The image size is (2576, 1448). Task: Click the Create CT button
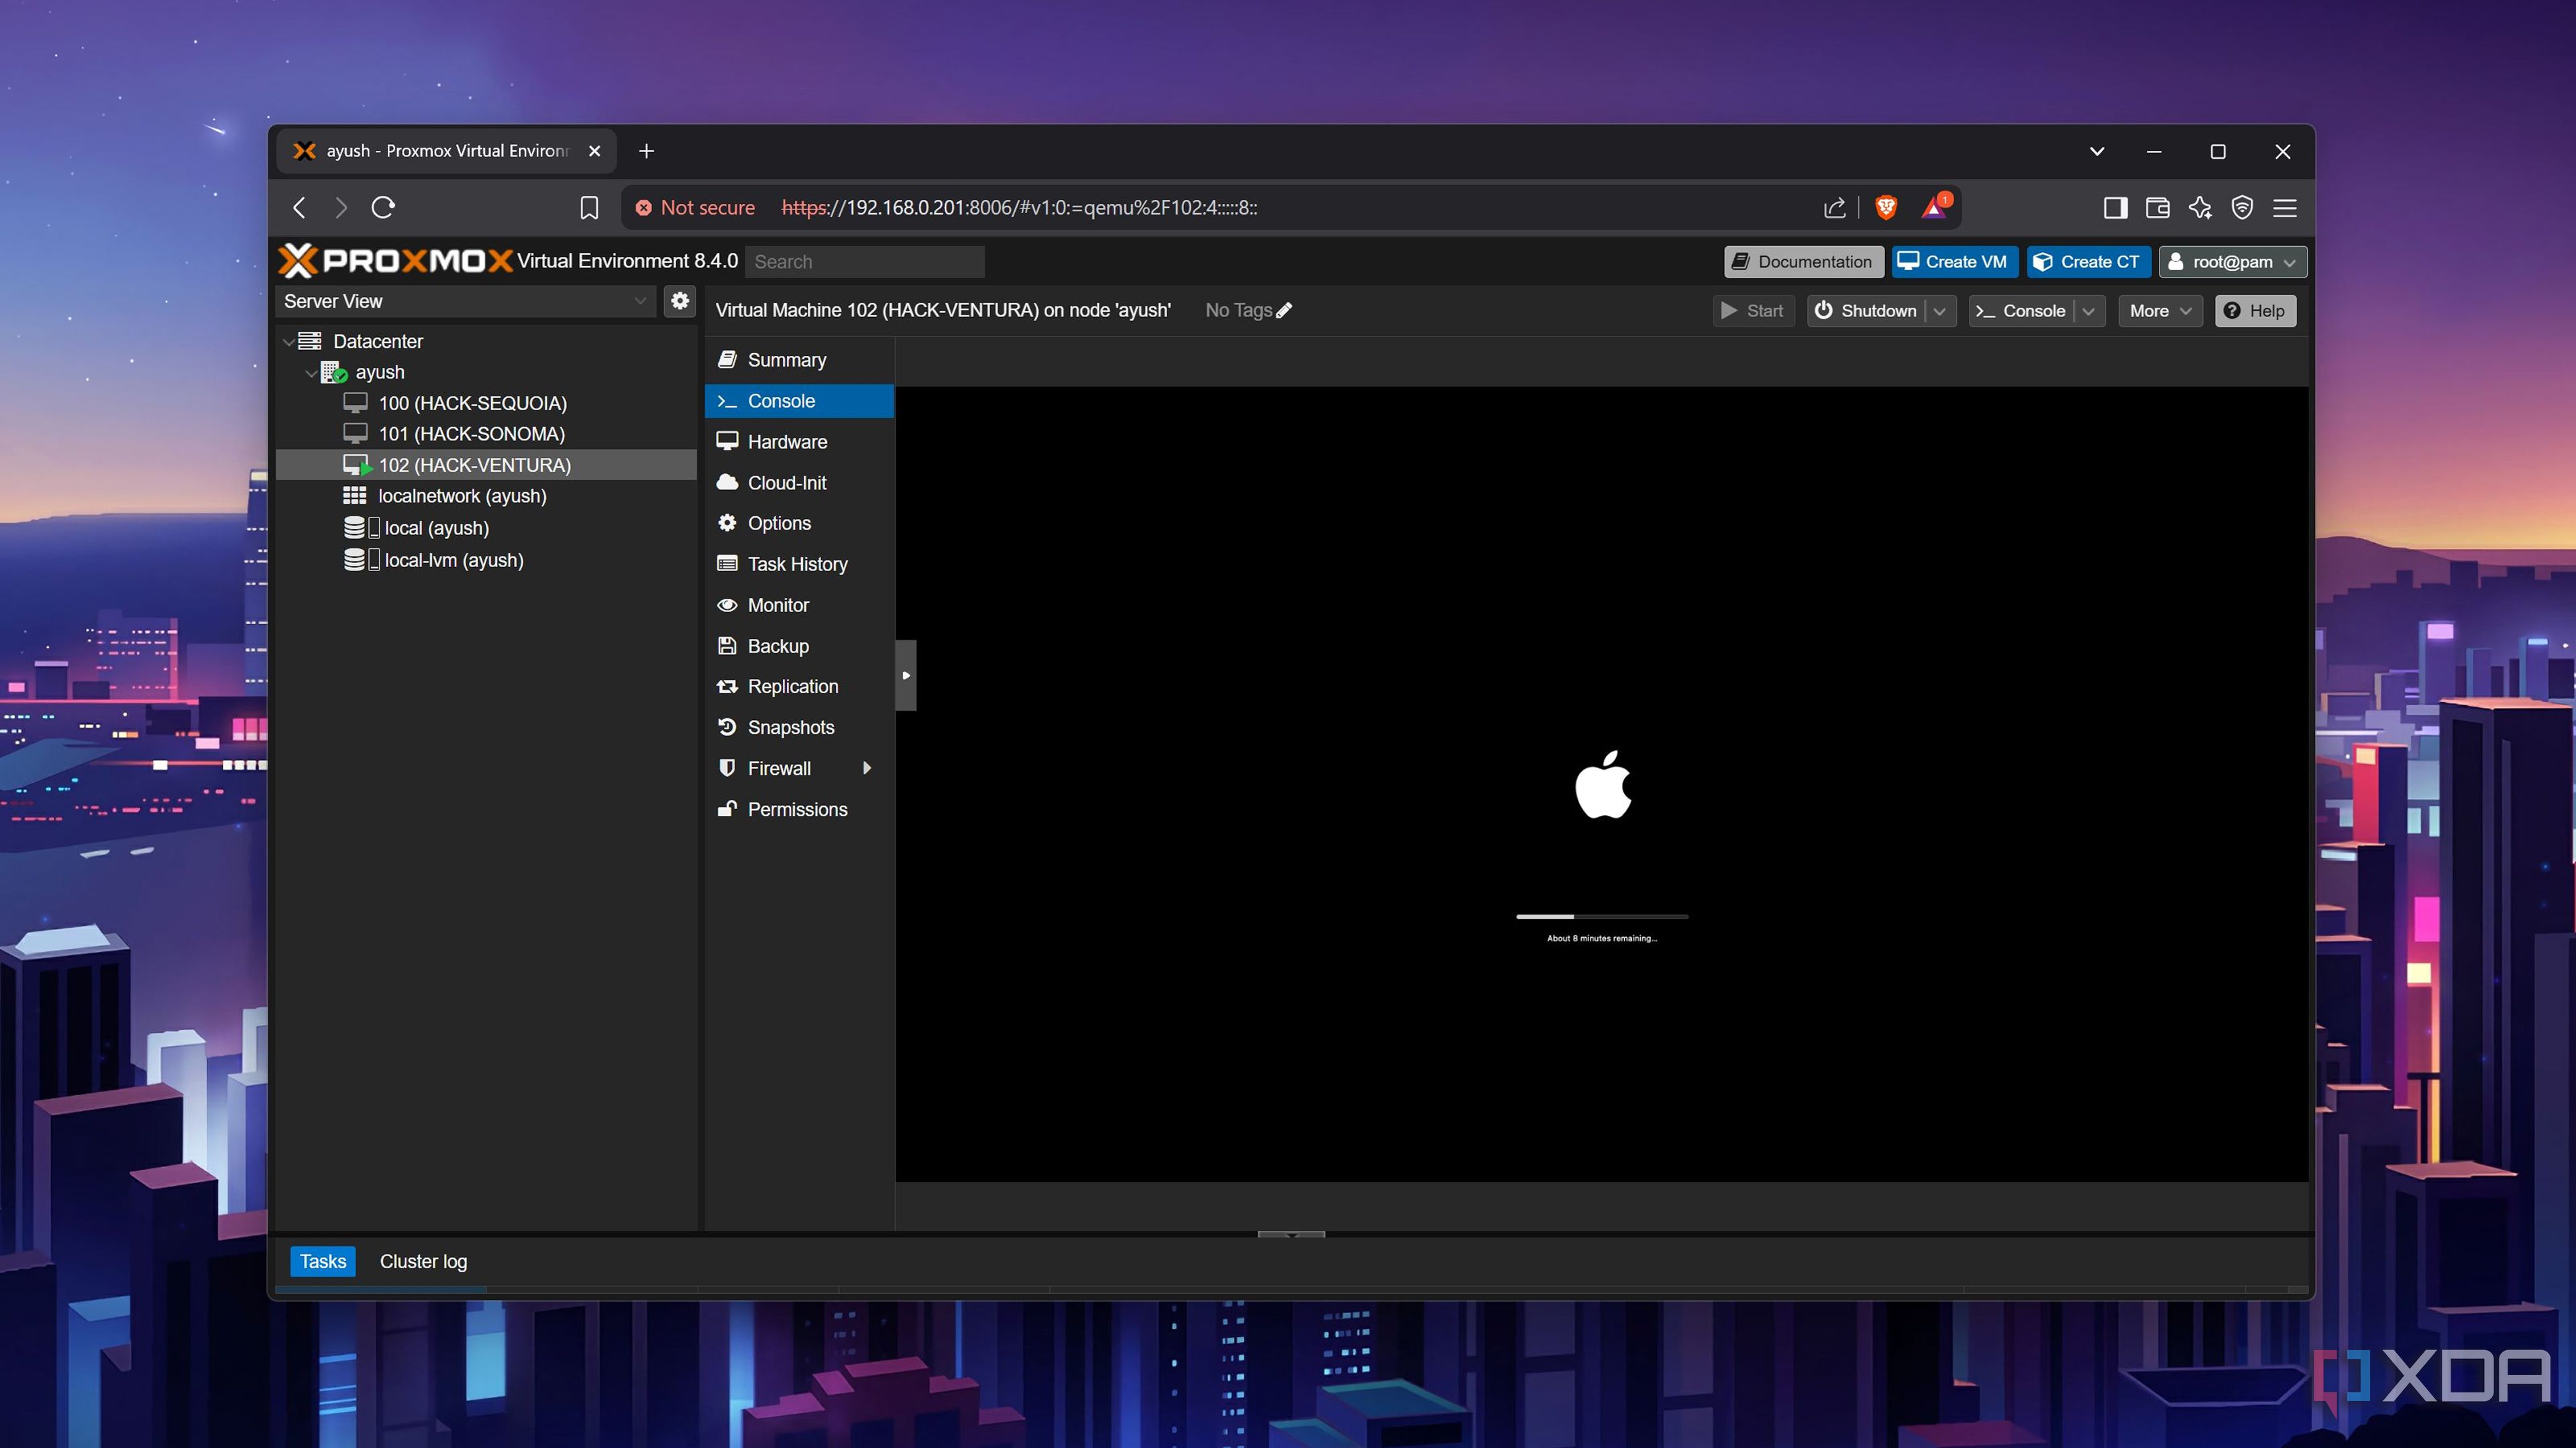click(x=2089, y=262)
